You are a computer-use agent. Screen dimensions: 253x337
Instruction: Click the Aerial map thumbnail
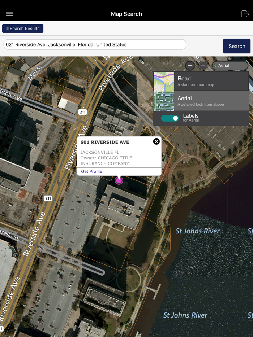pyautogui.click(x=164, y=101)
